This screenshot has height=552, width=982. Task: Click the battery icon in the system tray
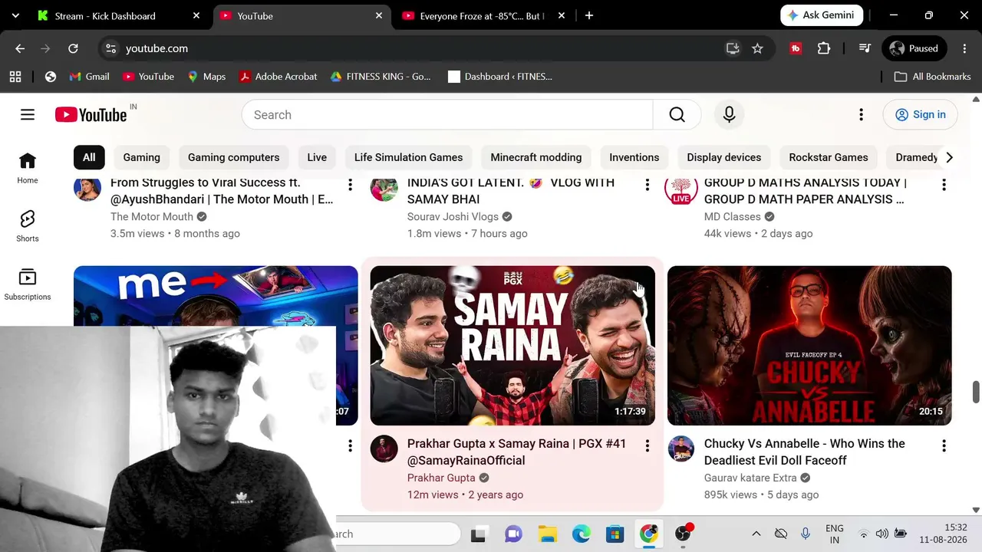pyautogui.click(x=901, y=534)
